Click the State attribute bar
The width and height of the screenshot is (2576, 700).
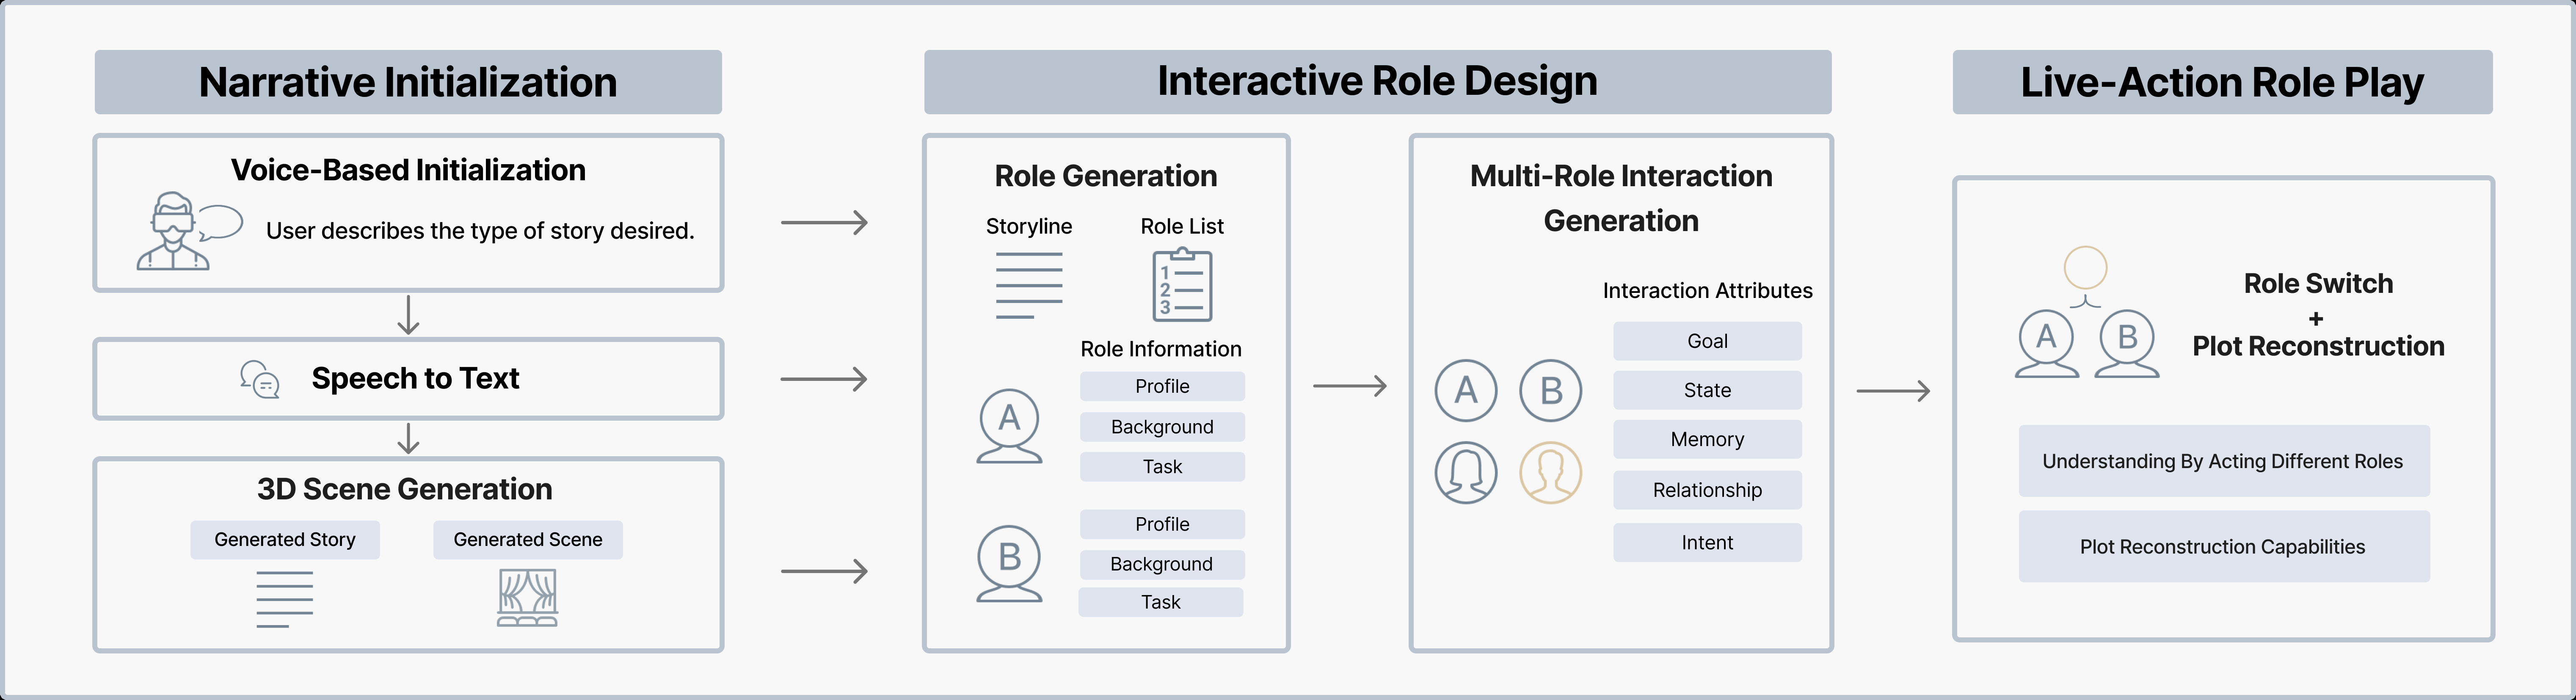point(1707,390)
